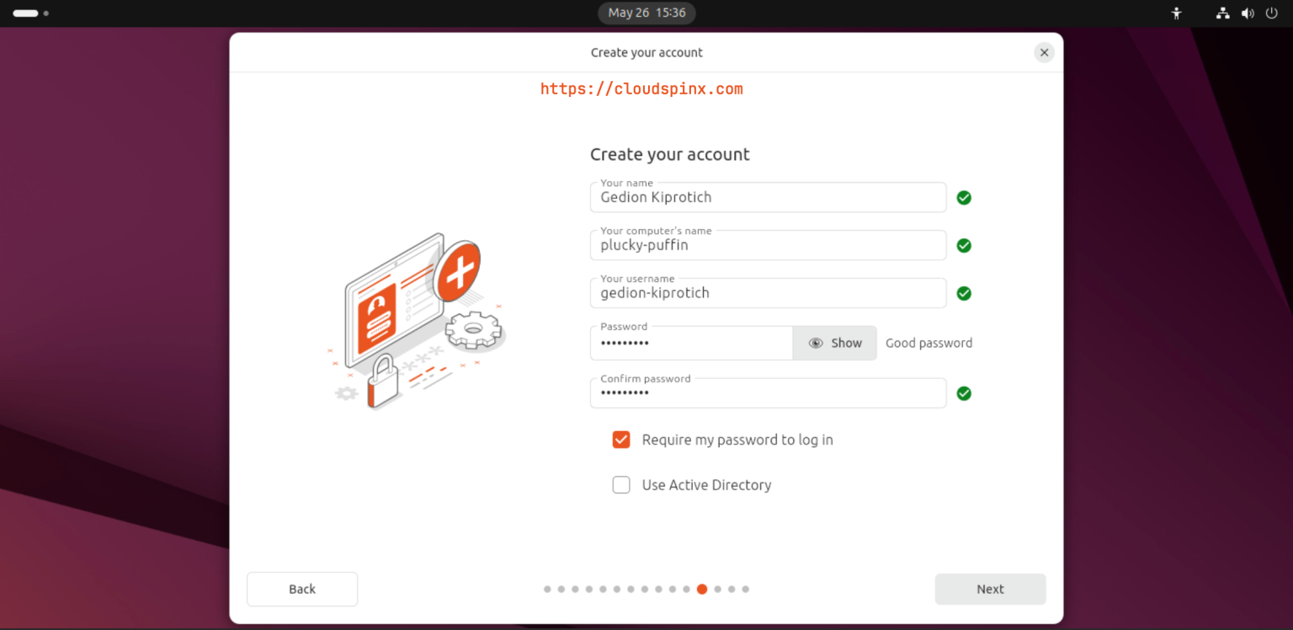The image size is (1293, 630).
Task: Click the green checkmark beside Your name
Action: [x=964, y=197]
